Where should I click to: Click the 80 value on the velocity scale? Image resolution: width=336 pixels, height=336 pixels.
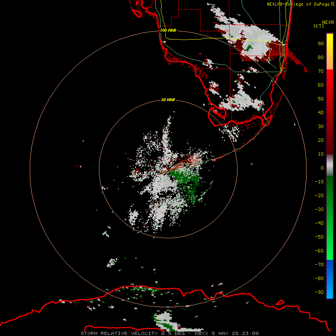pos(321,57)
